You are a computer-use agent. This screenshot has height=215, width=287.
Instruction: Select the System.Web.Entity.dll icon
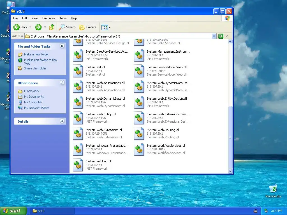[78, 118]
